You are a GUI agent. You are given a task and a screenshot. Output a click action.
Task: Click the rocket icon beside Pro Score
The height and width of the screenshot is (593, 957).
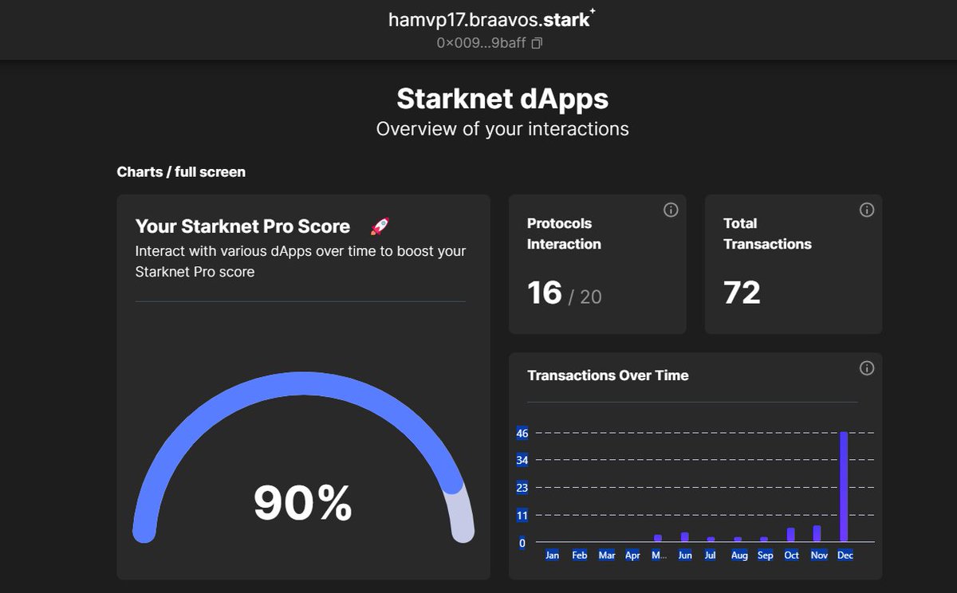click(379, 226)
